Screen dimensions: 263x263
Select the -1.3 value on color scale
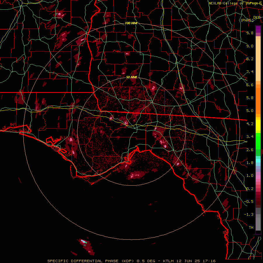pyautogui.click(x=249, y=214)
